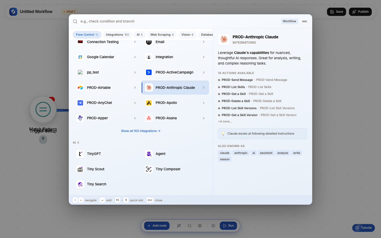Click the Untitled Workflow title

click(x=36, y=12)
